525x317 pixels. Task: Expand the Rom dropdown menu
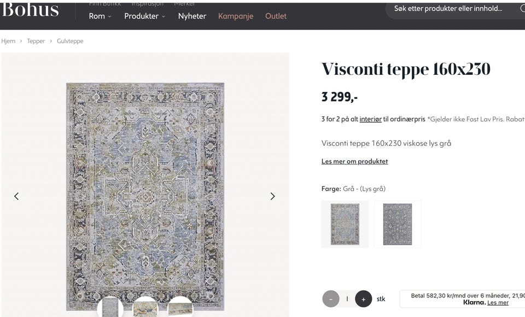click(x=100, y=16)
